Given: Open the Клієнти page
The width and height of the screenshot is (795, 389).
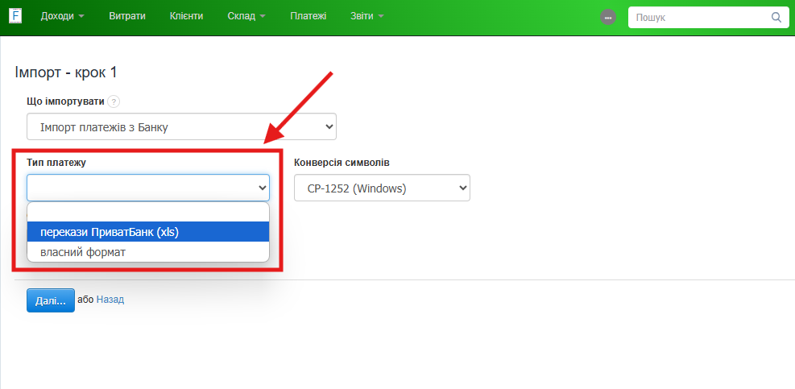Looking at the screenshot, I should (187, 16).
